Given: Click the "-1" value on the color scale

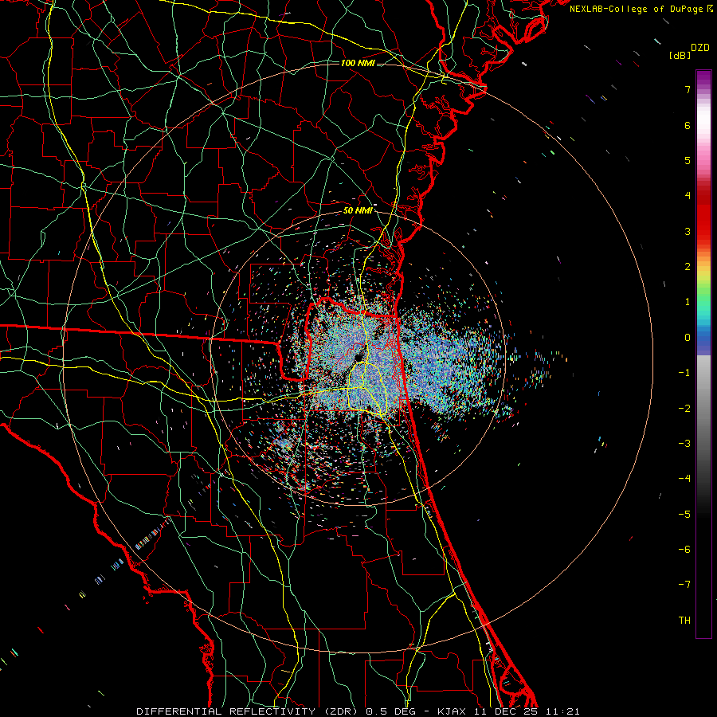Looking at the screenshot, I should [684, 373].
